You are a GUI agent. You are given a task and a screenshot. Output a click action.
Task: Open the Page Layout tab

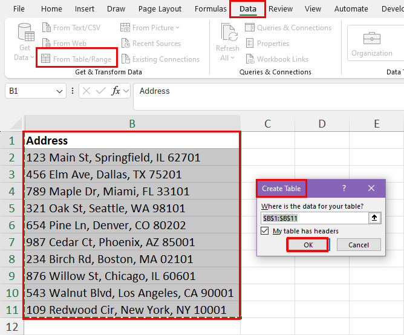160,8
